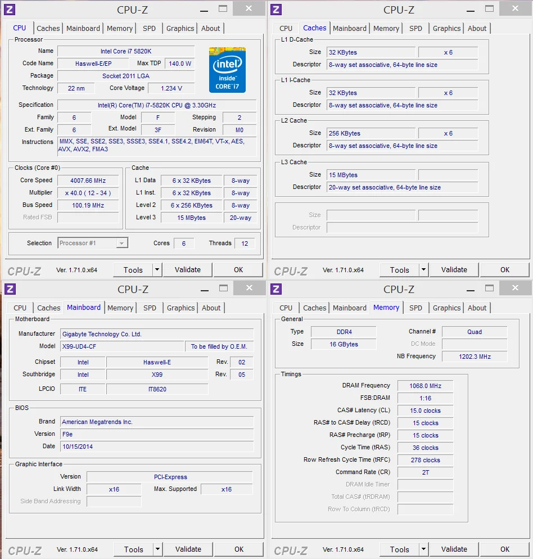Open the Graphics tab in the Caches window
Screen dimensions: 533x559
(447, 29)
